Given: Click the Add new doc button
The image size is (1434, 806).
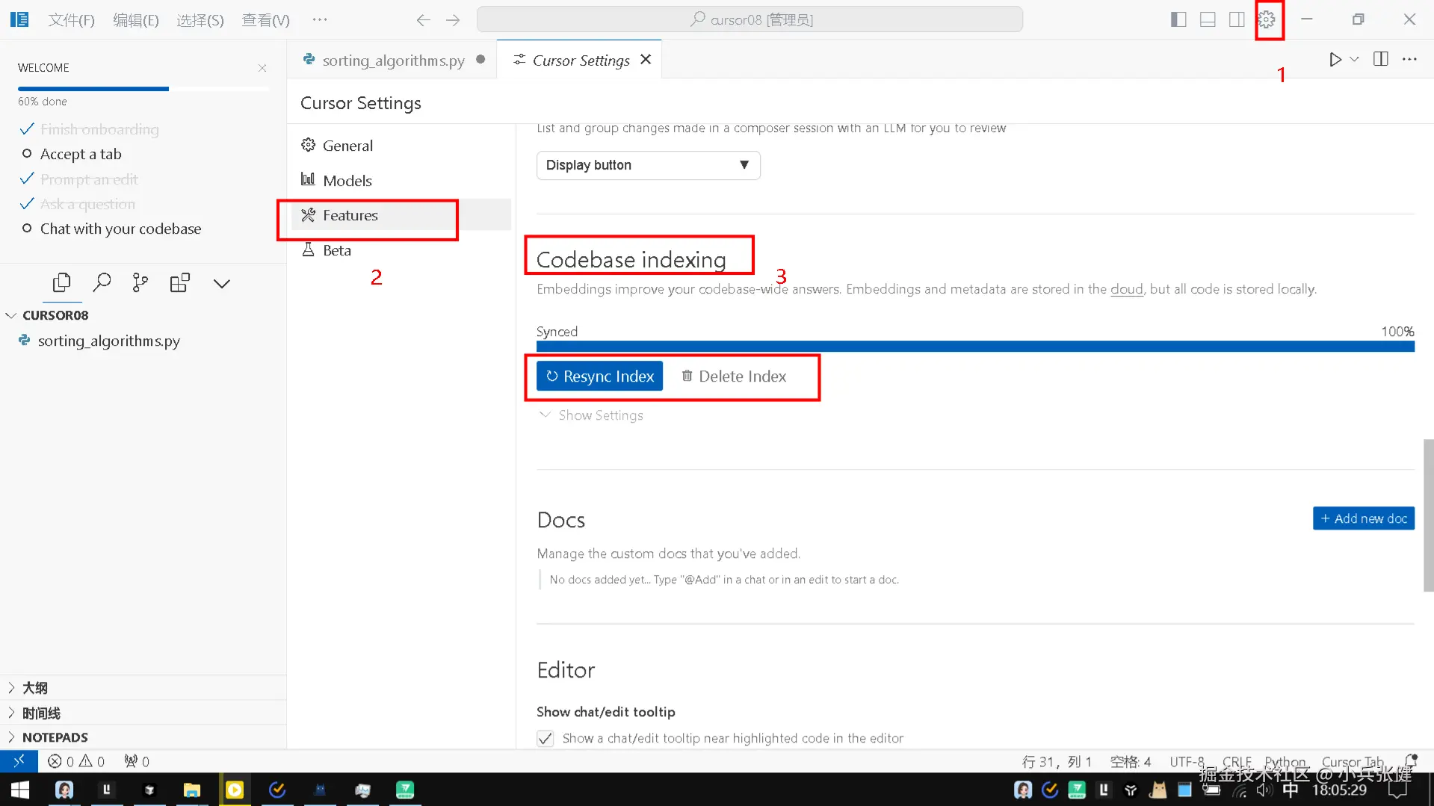Looking at the screenshot, I should (1363, 518).
